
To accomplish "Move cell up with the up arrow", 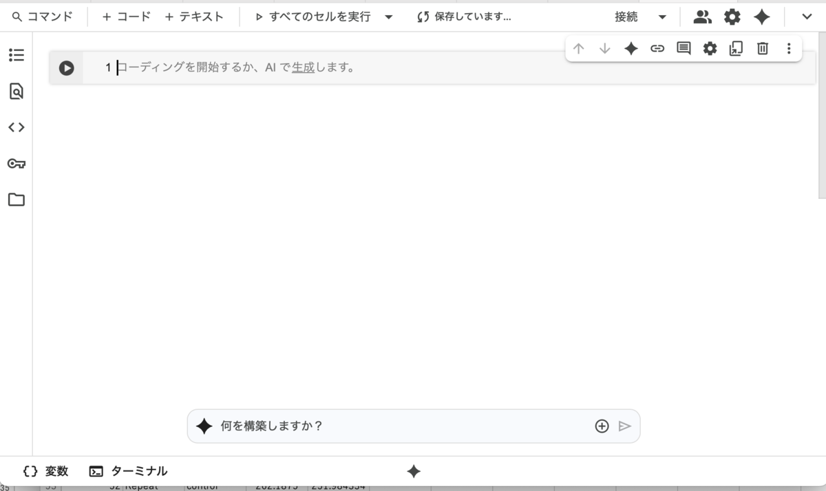I will coord(579,48).
